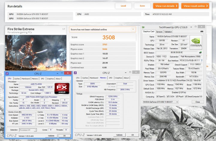Open the Processor #1 selection dropdown
Viewport: 216px width, 141px height.
pyautogui.click(x=28, y=130)
